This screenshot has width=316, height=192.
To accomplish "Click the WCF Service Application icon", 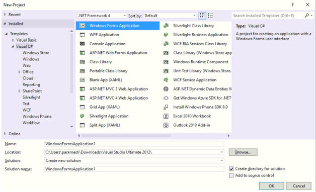I will coord(166,80).
